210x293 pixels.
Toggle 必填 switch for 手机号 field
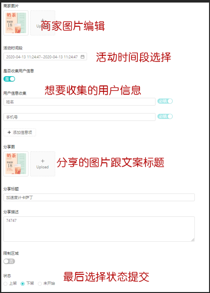[x=165, y=116]
